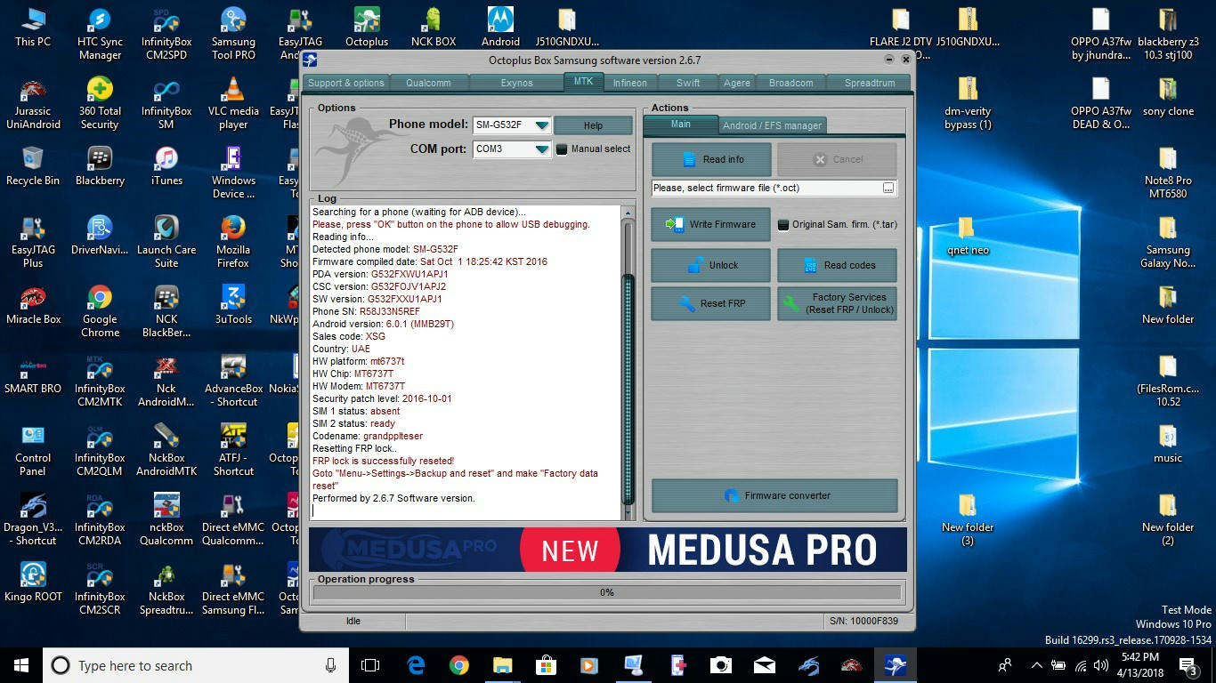
Task: Click the Google Chrome desktop icon
Action: [x=100, y=312]
